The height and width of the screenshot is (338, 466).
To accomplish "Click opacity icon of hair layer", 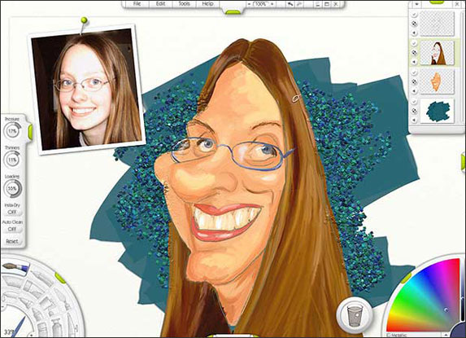I will (415, 53).
